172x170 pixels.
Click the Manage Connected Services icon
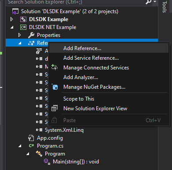coord(55,67)
